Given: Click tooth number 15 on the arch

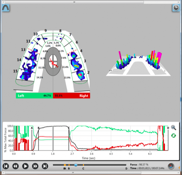Looking at the screenshot, I should [15, 71].
